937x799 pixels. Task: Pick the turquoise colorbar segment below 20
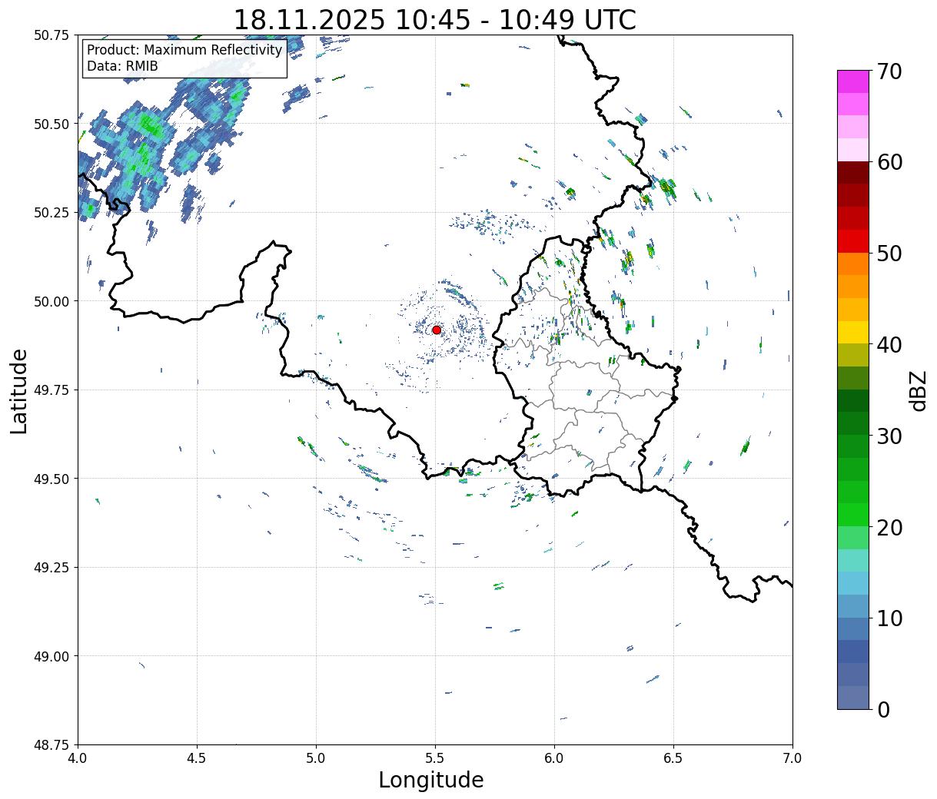pyautogui.click(x=853, y=561)
